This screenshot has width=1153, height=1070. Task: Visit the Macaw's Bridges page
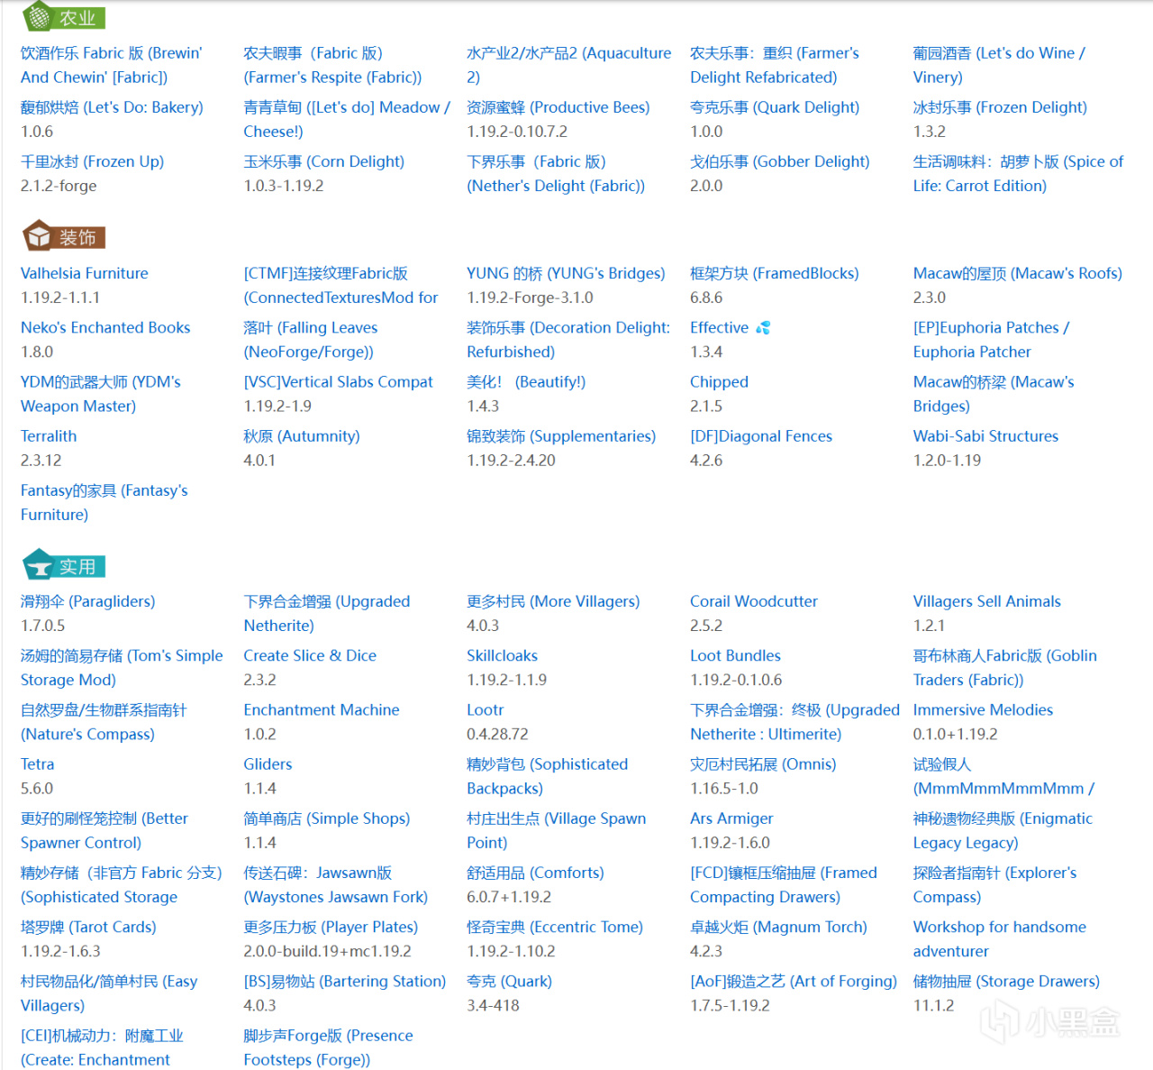(994, 393)
